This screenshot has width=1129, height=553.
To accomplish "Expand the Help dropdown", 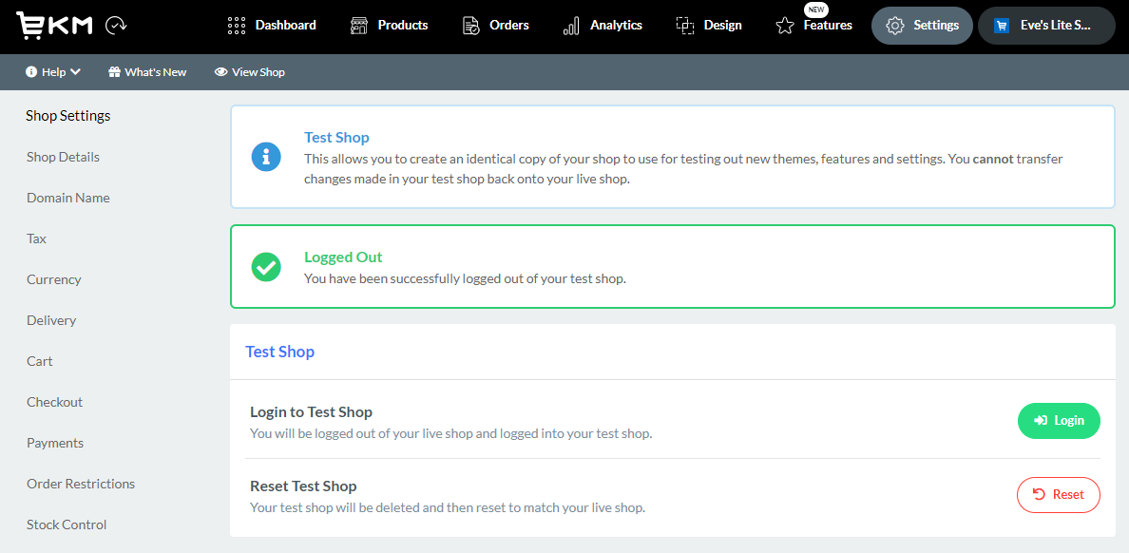I will coord(52,71).
